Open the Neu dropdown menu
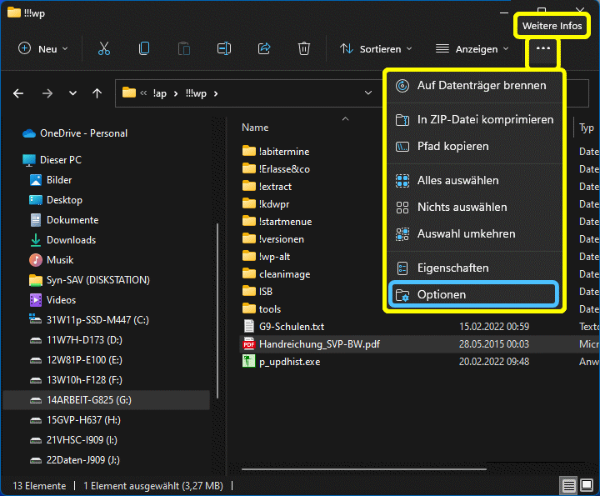600x496 pixels. pyautogui.click(x=42, y=49)
